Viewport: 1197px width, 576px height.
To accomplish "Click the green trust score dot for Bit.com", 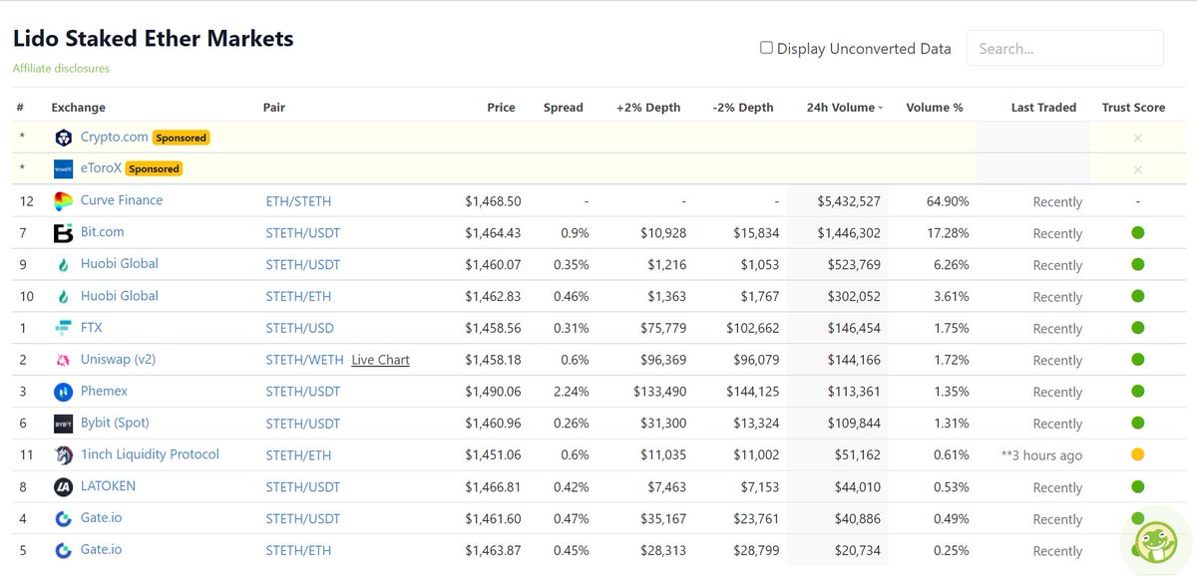I will 1137,232.
